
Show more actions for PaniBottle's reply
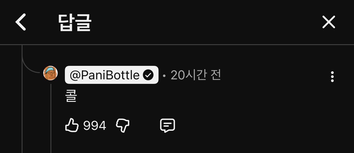(x=332, y=77)
